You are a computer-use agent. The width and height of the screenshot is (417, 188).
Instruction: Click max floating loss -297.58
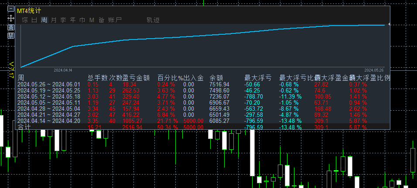(254, 115)
